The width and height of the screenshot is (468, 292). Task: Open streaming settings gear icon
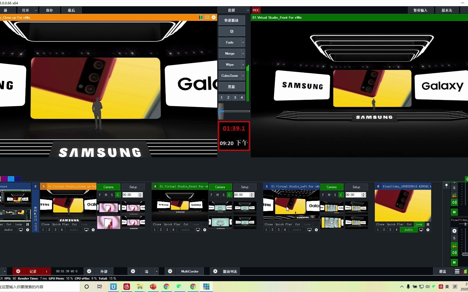point(133,271)
